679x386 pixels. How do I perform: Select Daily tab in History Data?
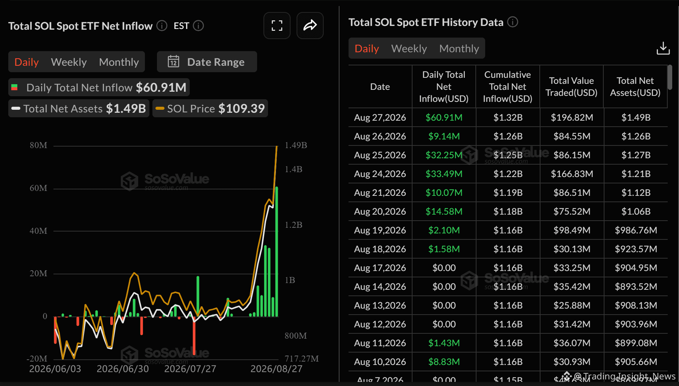click(367, 48)
